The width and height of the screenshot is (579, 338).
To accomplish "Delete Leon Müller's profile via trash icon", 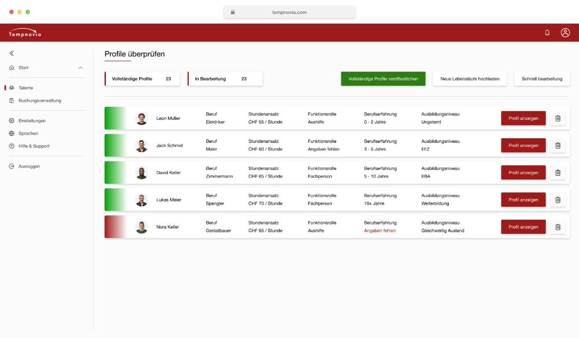I will pos(558,118).
